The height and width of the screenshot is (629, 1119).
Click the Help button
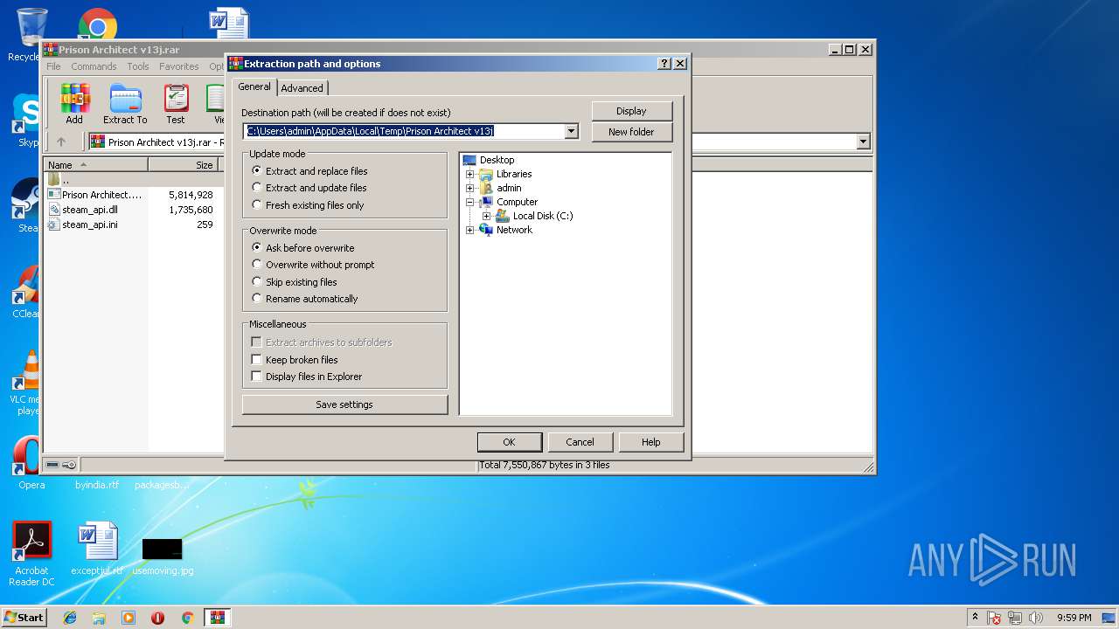(651, 442)
